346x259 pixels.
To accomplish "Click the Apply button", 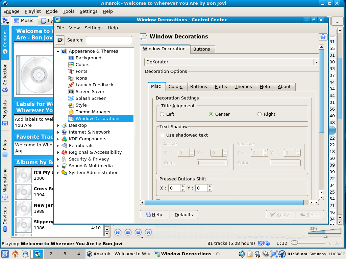I will point(280,215).
